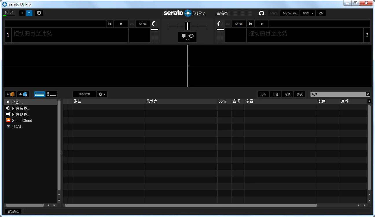Open SoundCloud in the crate sidebar
The image size is (375, 217).
point(22,120)
